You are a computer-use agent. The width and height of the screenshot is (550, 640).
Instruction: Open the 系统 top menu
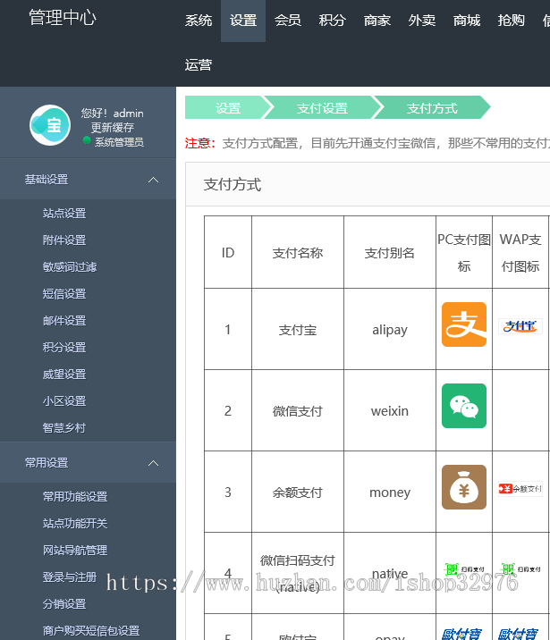click(199, 21)
